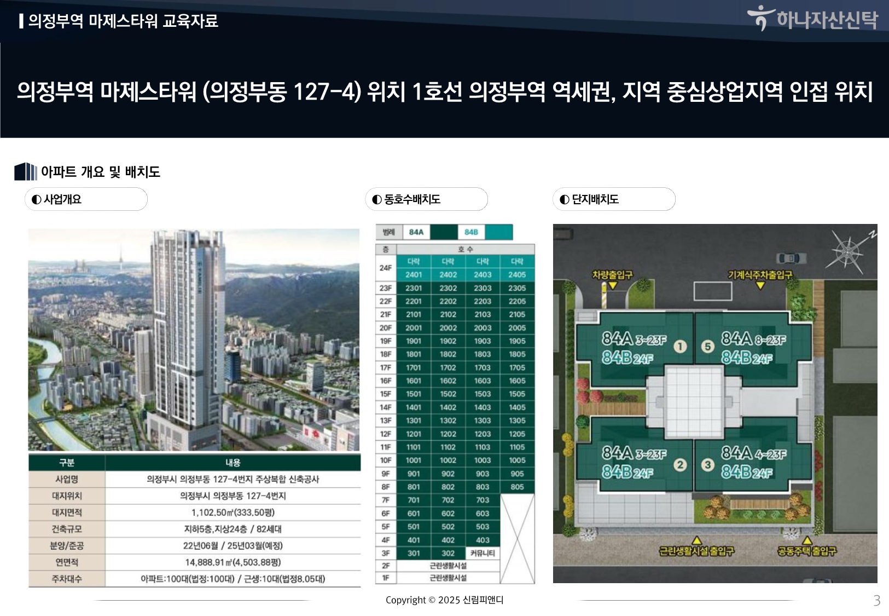Select circled number 5 on the site plan

click(x=708, y=346)
